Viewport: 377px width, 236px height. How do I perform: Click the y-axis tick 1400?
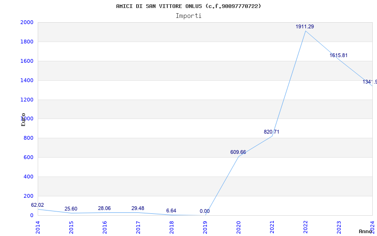pyautogui.click(x=27, y=80)
